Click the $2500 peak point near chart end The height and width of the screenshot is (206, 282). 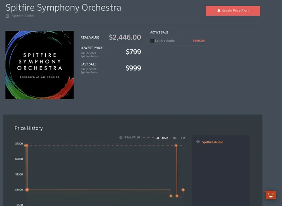(x=176, y=145)
